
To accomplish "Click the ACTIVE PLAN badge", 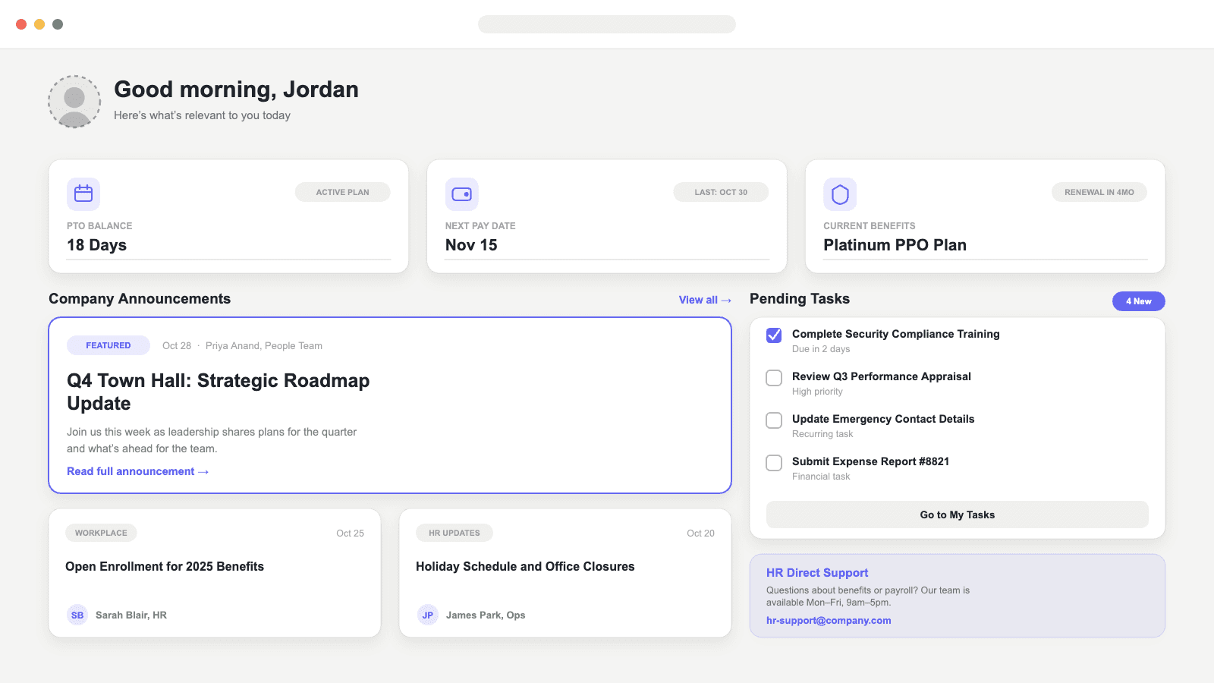I will [342, 192].
